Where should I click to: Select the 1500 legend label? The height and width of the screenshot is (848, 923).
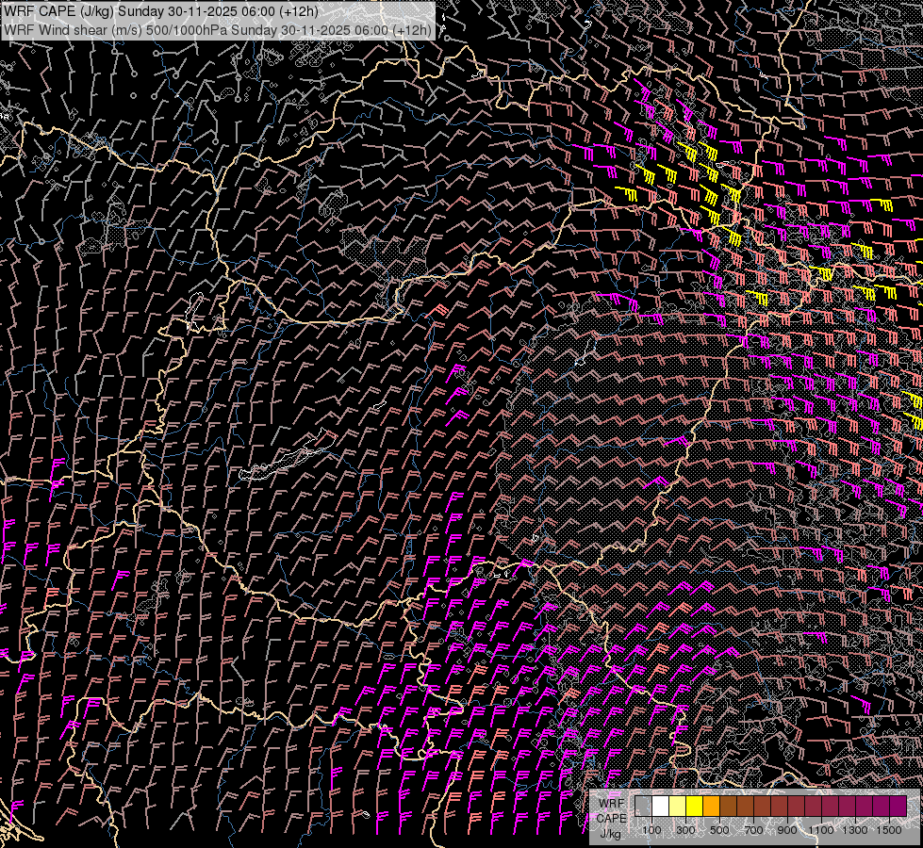click(889, 830)
